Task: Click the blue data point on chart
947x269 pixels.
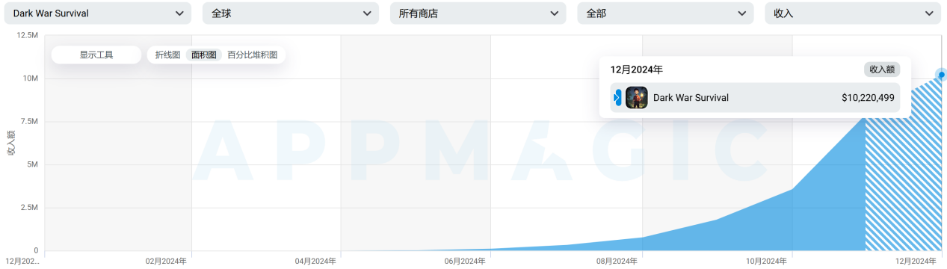Action: (x=942, y=75)
